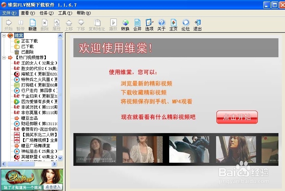
Task: Open the 工具(T) menu
Action: click(65, 13)
